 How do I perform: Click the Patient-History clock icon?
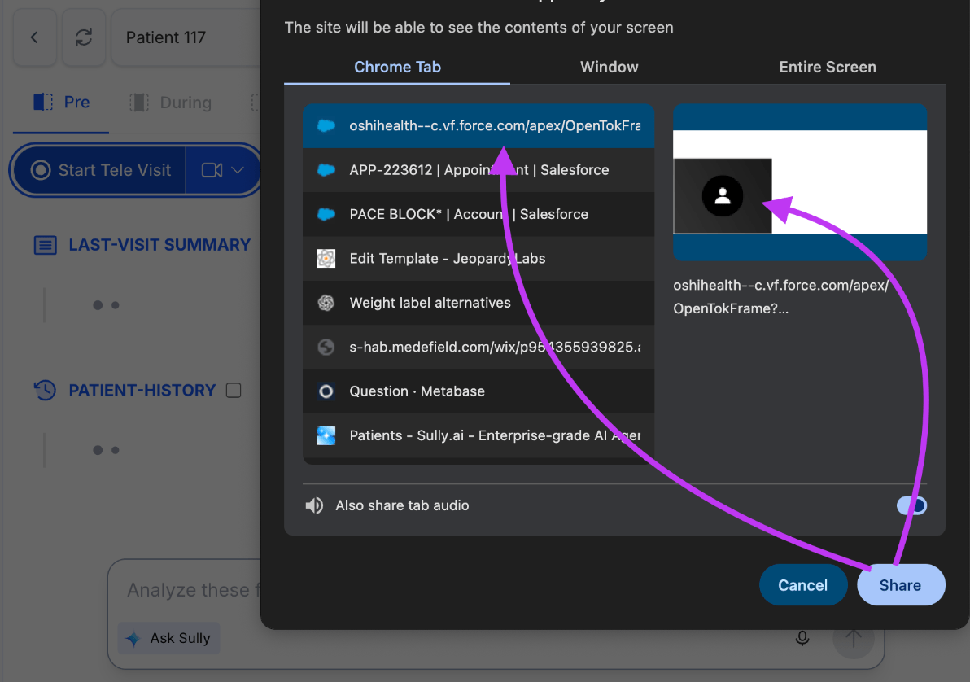tap(45, 391)
